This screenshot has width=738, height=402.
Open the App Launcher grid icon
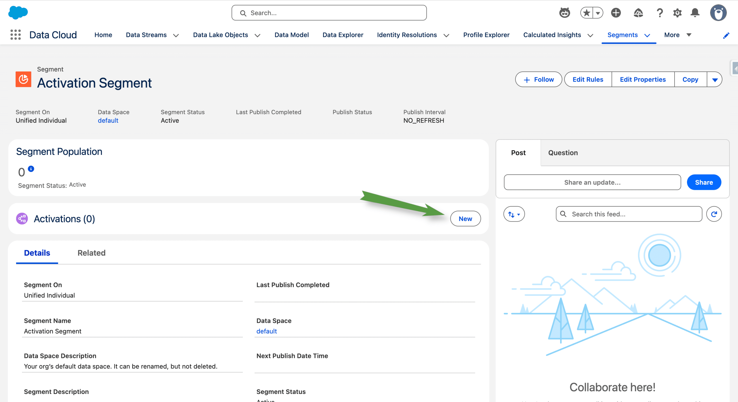click(16, 35)
